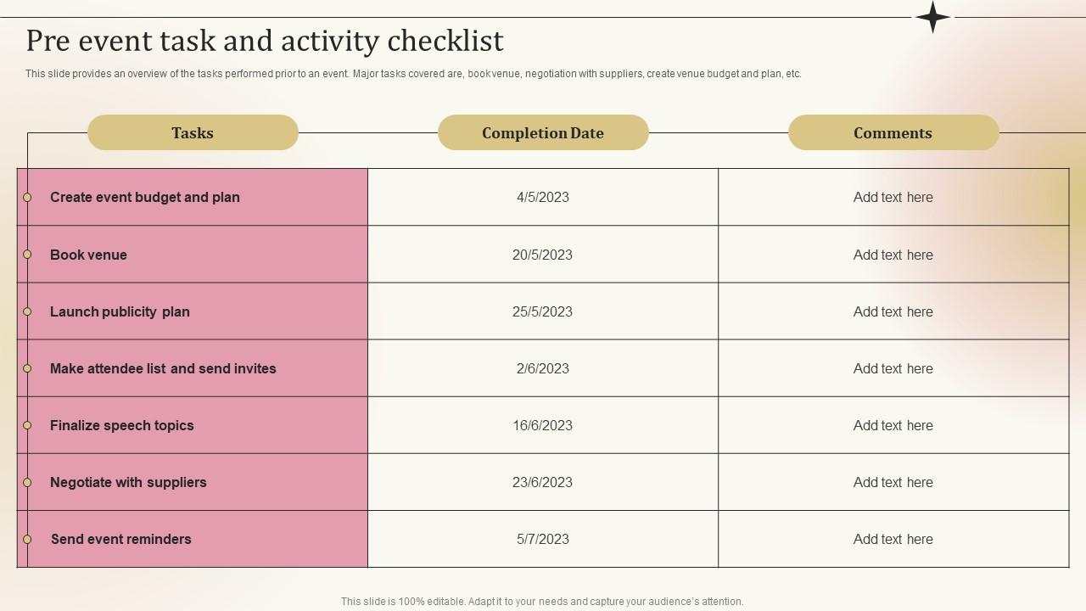Click the Comments column header pill
Viewport: 1086px width, 611px height.
click(893, 132)
